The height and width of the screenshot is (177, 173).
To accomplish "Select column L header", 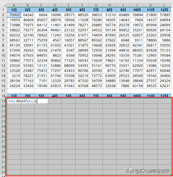I will click(x=165, y=5).
